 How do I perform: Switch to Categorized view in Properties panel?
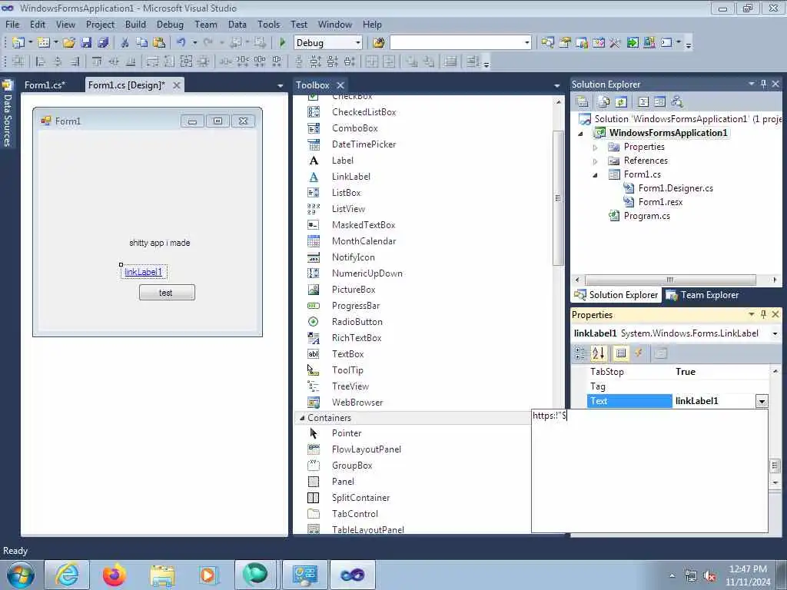point(580,353)
